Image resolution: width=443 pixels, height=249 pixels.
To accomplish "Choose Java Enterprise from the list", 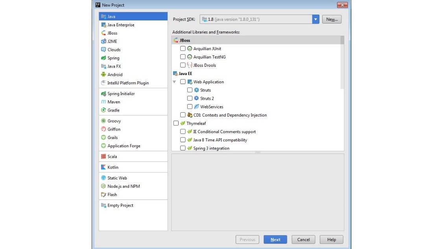I will 121,25.
